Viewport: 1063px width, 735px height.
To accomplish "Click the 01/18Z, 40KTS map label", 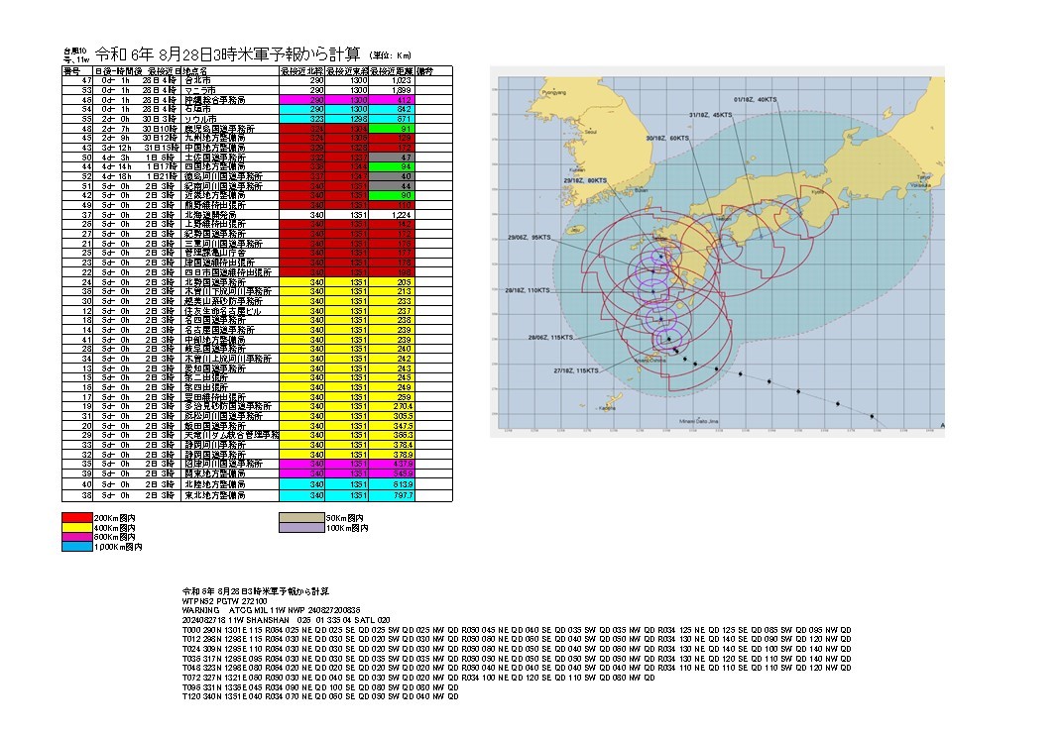I will (754, 100).
